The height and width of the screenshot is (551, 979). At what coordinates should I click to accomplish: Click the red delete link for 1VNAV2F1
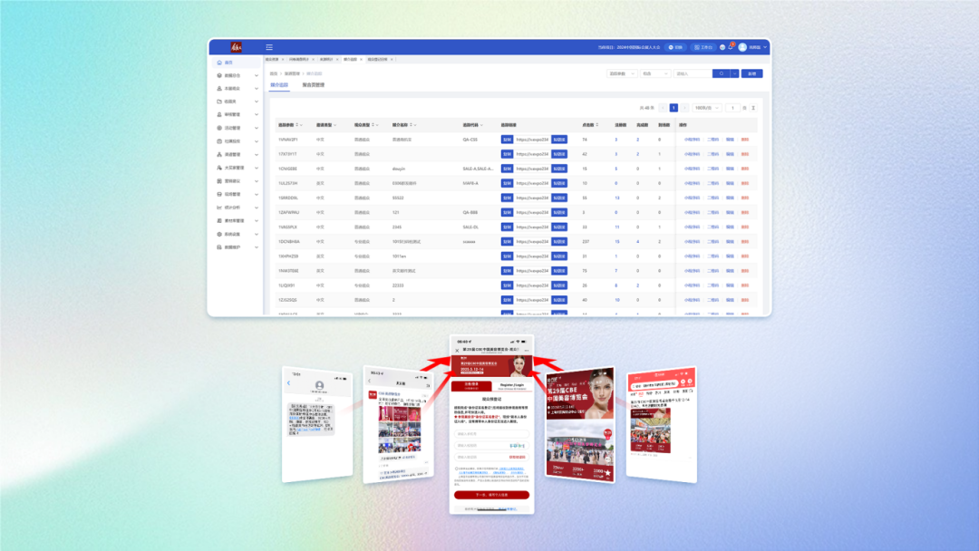(x=745, y=140)
